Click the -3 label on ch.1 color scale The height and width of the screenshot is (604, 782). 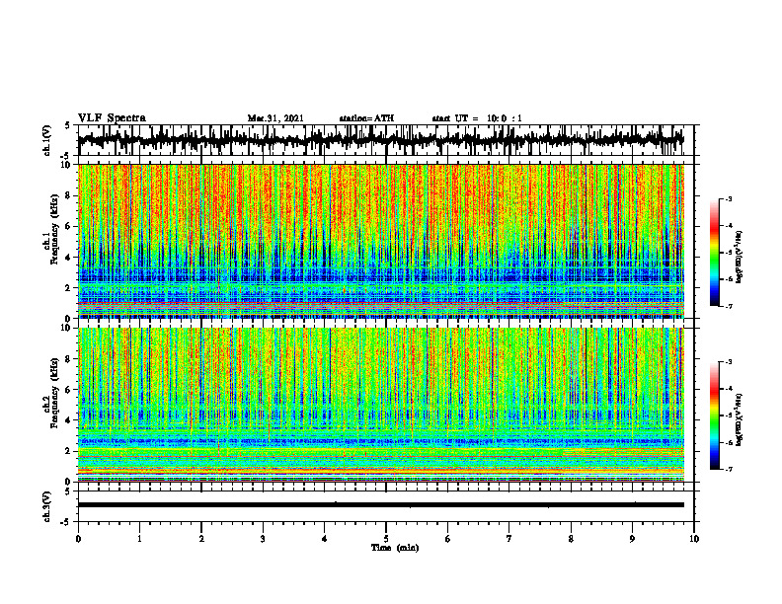(729, 199)
